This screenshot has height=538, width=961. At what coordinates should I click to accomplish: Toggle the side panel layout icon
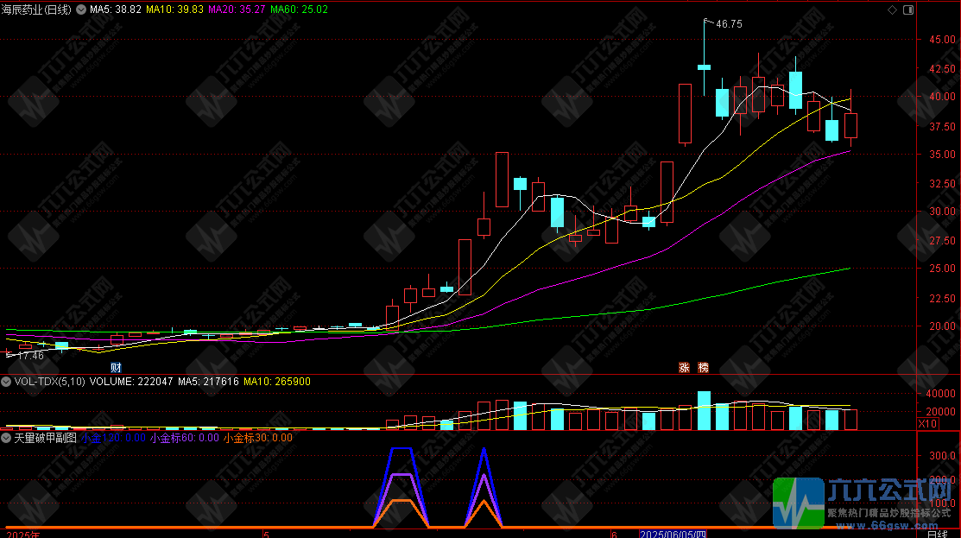907,9
